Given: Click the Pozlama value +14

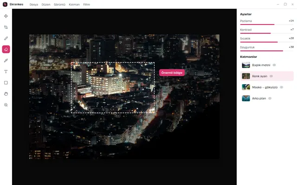Looking at the screenshot, I should point(291,21).
